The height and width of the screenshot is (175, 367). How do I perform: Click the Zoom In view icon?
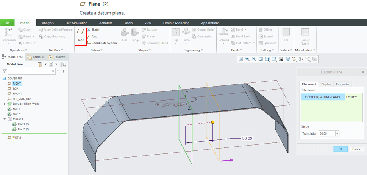(247, 59)
